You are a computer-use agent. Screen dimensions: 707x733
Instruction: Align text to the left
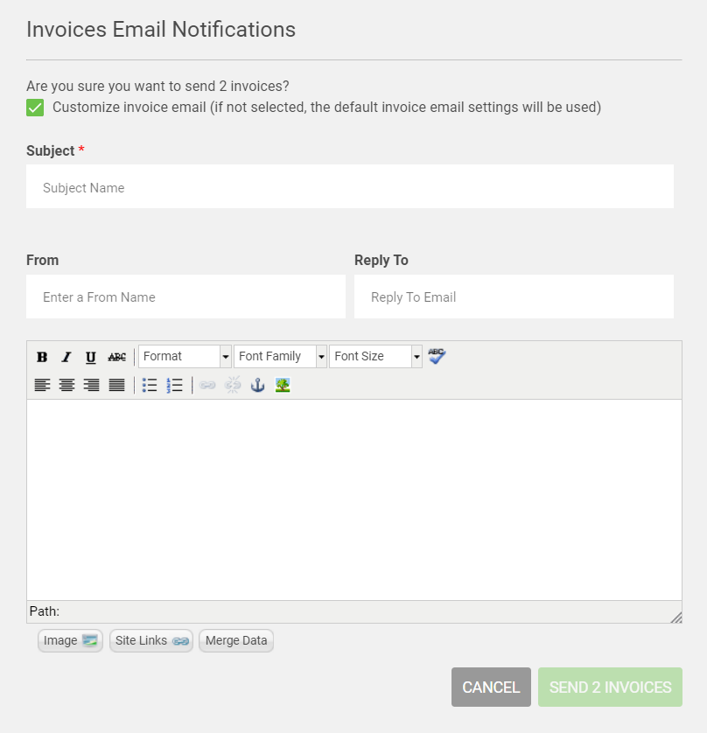click(x=42, y=385)
